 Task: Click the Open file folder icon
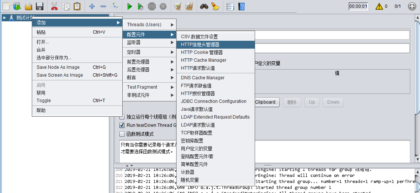coord(28,6)
